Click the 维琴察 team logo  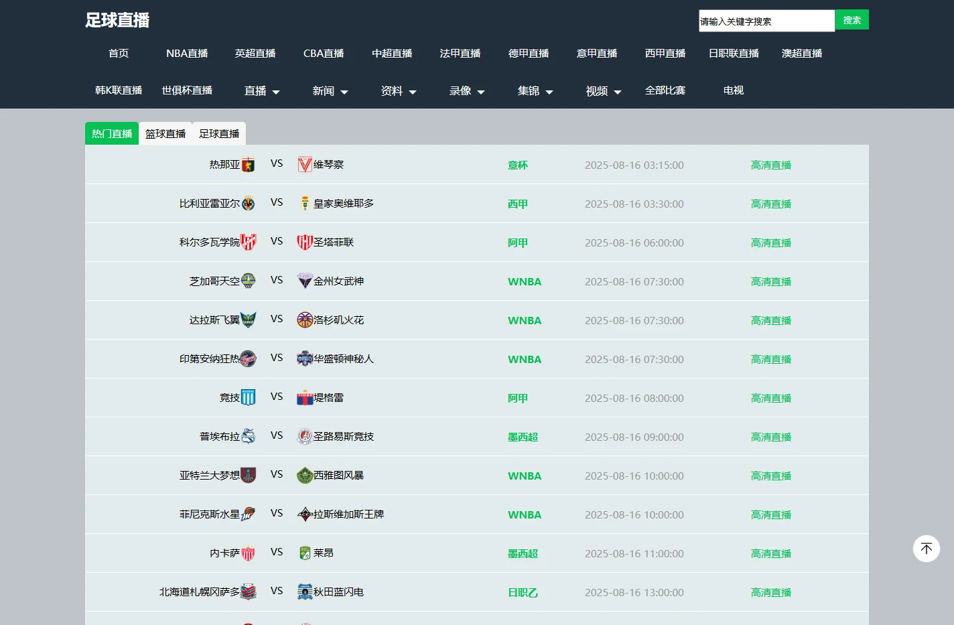305,165
